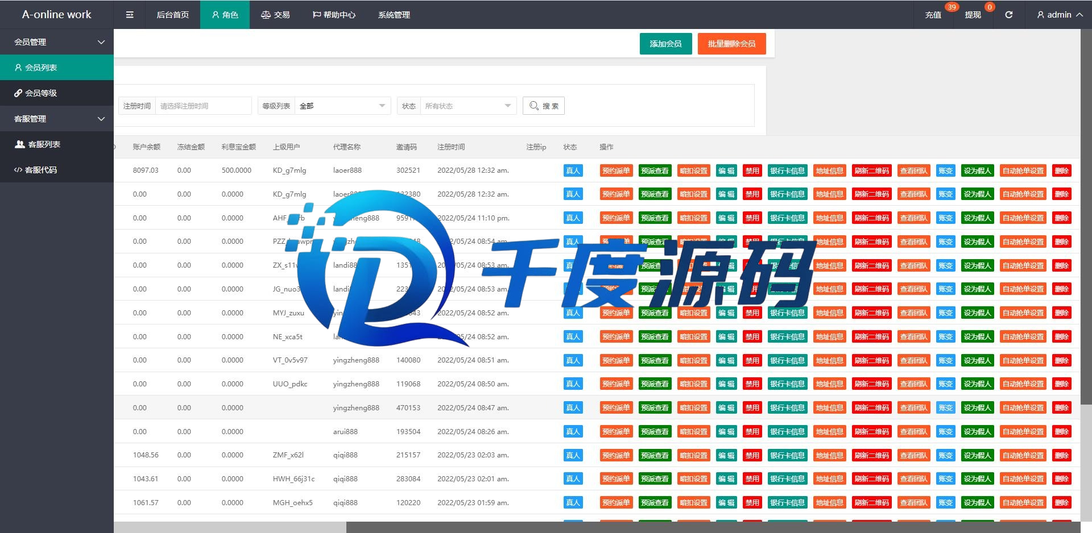Click the 注册时间 date input field

(x=204, y=106)
